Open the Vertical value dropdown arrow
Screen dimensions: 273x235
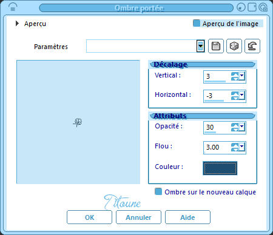point(242,76)
